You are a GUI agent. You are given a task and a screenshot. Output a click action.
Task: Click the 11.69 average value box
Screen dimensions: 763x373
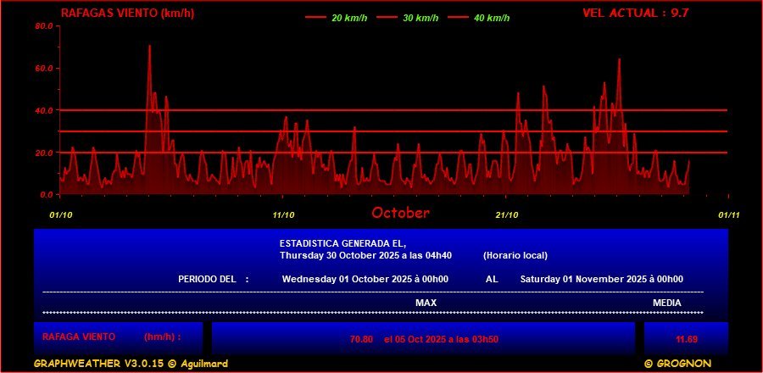click(x=686, y=339)
